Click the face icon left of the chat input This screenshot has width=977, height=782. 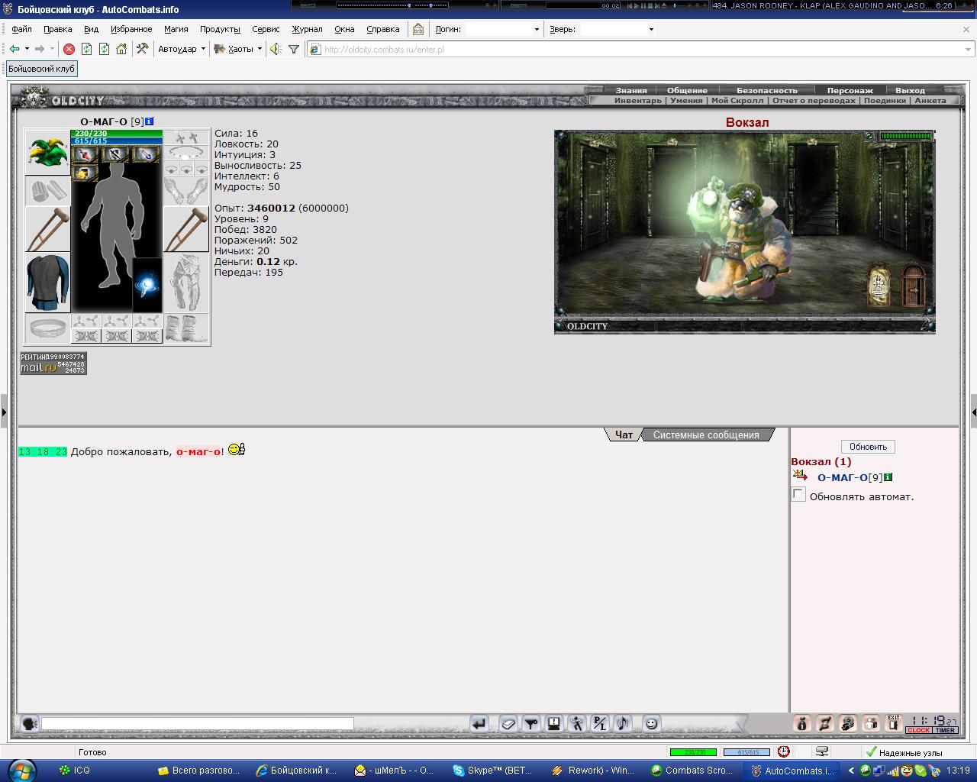[x=30, y=722]
